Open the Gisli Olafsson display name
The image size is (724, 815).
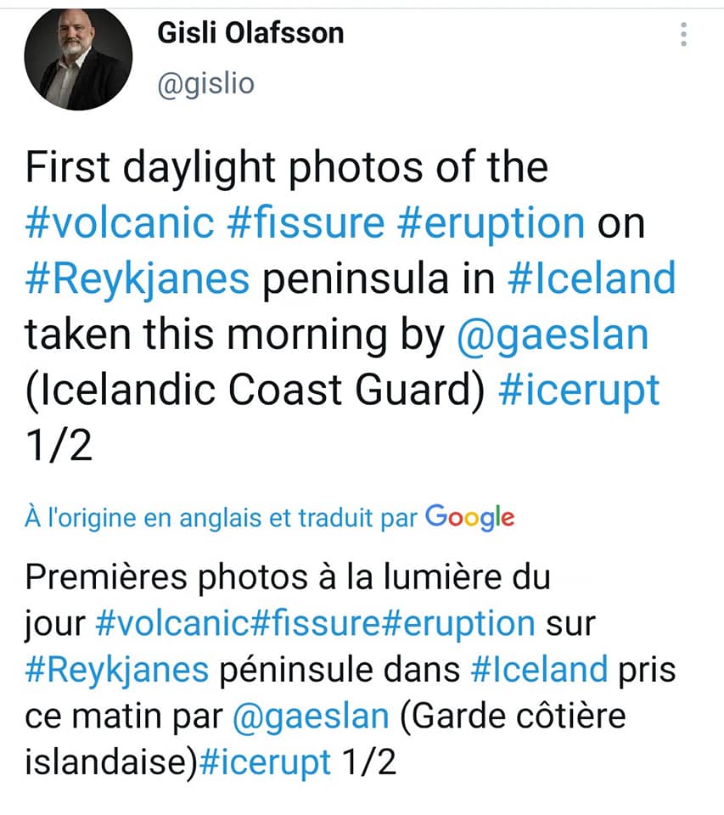point(250,33)
